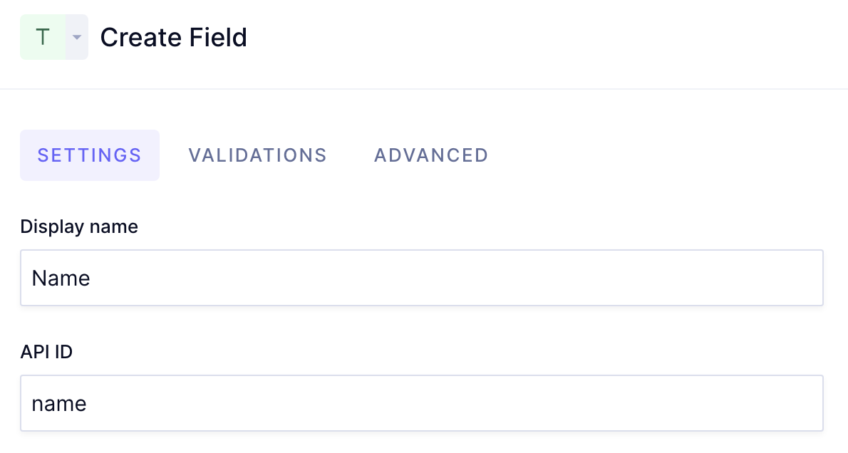848x453 pixels.
Task: Show advanced options via ADVANCED
Action: [x=431, y=155]
